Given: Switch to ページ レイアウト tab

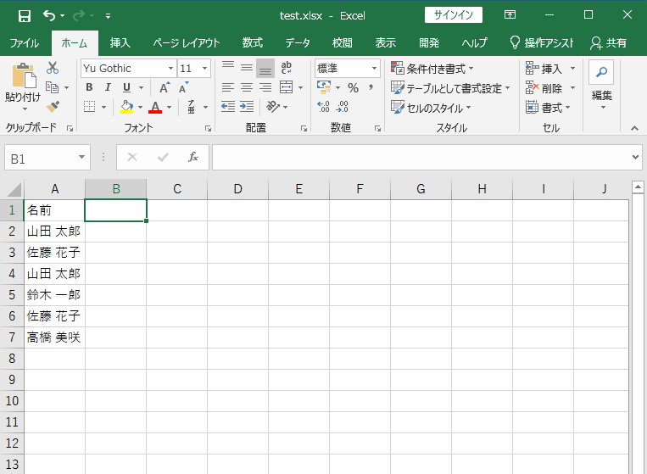Looking at the screenshot, I should point(187,43).
